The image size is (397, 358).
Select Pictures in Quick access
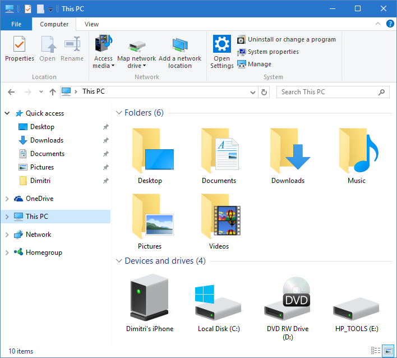click(42, 167)
